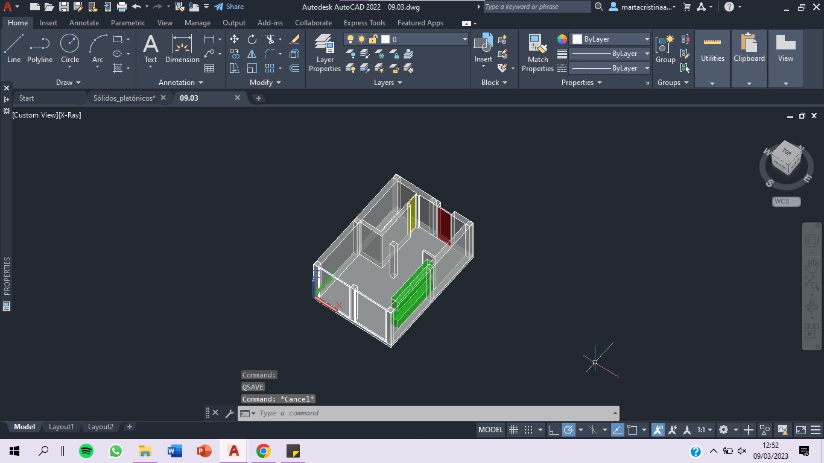Choose the Hatch tool

point(118,68)
